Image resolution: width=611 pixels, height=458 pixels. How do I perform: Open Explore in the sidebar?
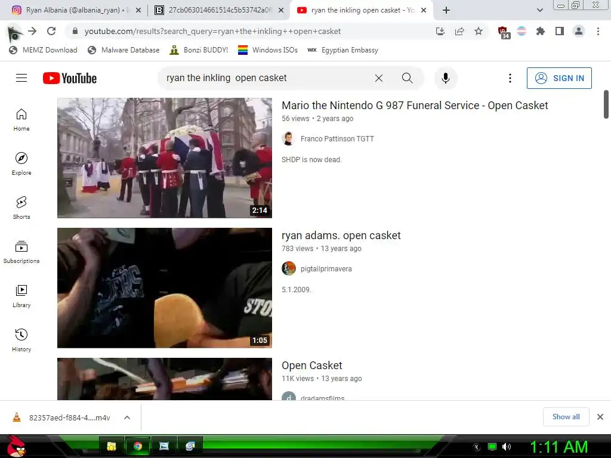tap(21, 164)
